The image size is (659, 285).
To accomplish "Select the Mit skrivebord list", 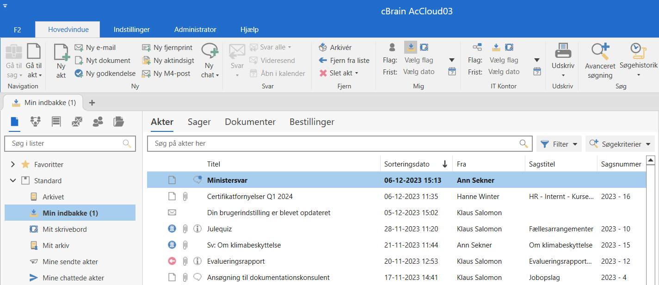I will (65, 229).
